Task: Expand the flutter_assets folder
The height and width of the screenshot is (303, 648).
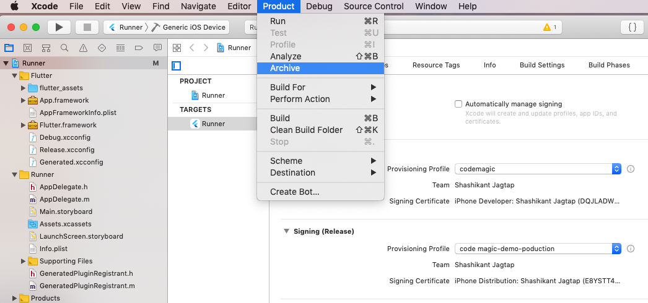Action: 24,88
